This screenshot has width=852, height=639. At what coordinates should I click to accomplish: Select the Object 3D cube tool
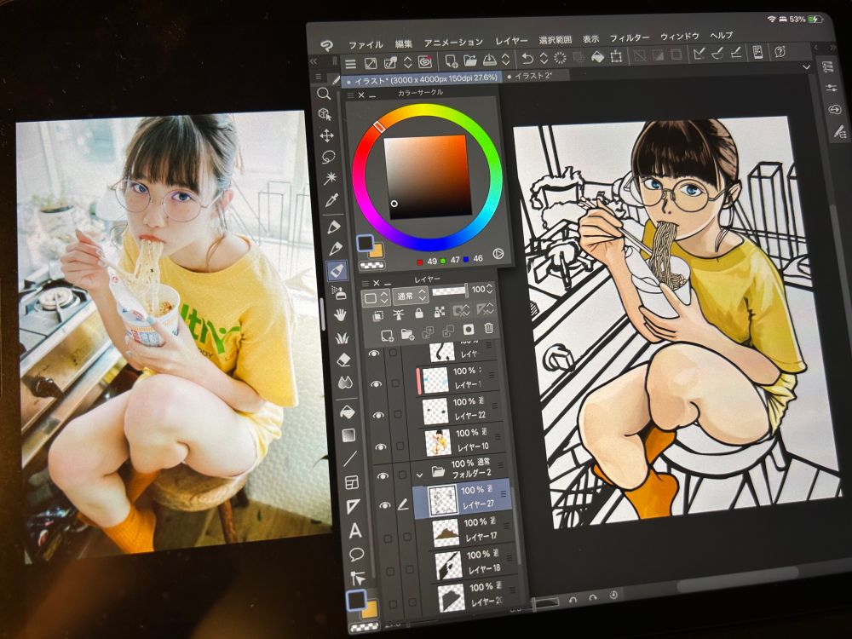pyautogui.click(x=325, y=114)
